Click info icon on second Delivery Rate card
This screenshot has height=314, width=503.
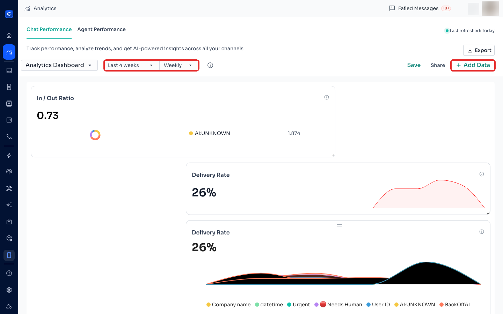click(x=482, y=232)
